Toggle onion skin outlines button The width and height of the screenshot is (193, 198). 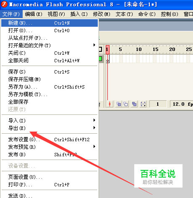pyautogui.click(x=125, y=104)
